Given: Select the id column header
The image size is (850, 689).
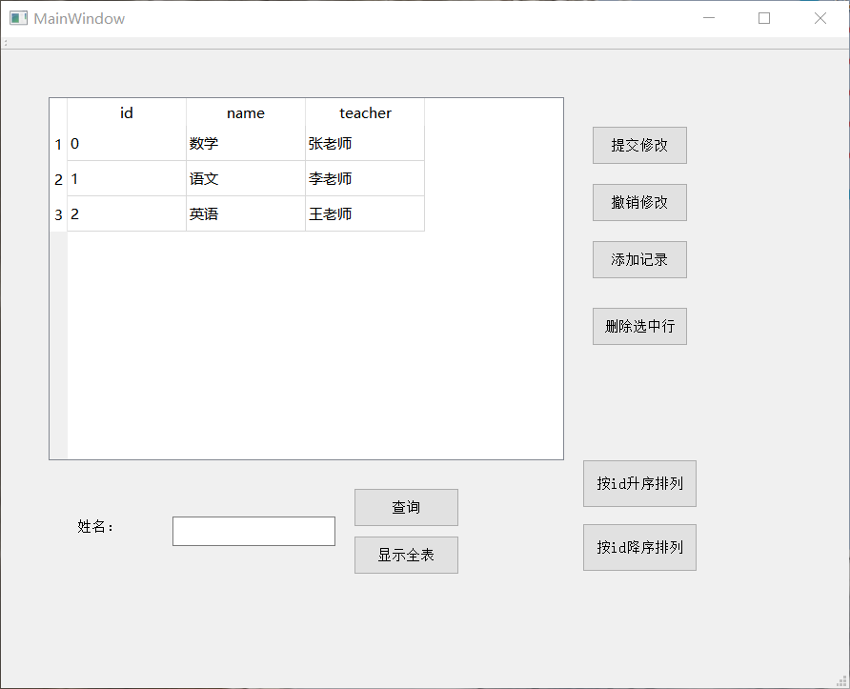Looking at the screenshot, I should (126, 112).
